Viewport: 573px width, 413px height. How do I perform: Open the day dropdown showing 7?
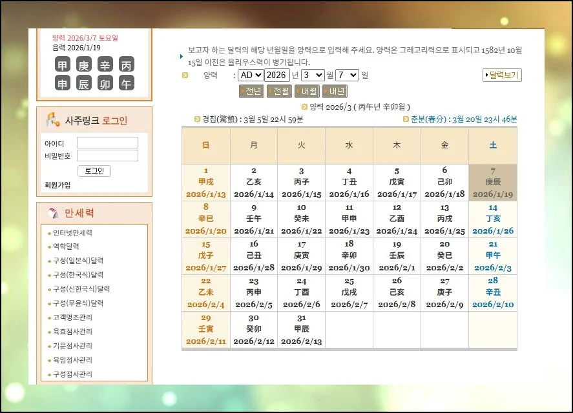tap(346, 75)
